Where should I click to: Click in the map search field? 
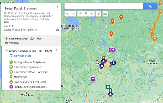point(104,6)
